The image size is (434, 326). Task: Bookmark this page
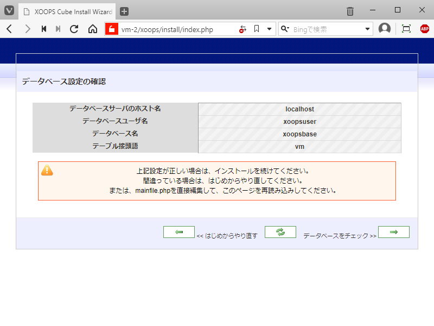click(257, 29)
